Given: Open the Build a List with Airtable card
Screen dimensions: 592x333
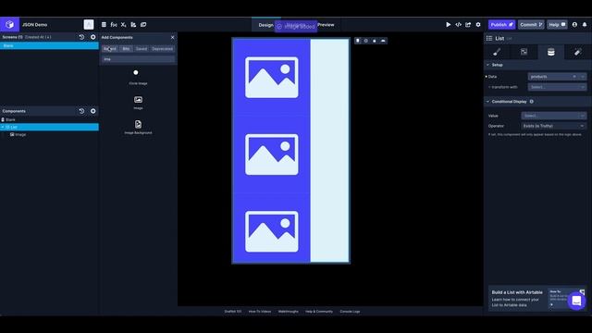Looking at the screenshot, I should coord(536,298).
